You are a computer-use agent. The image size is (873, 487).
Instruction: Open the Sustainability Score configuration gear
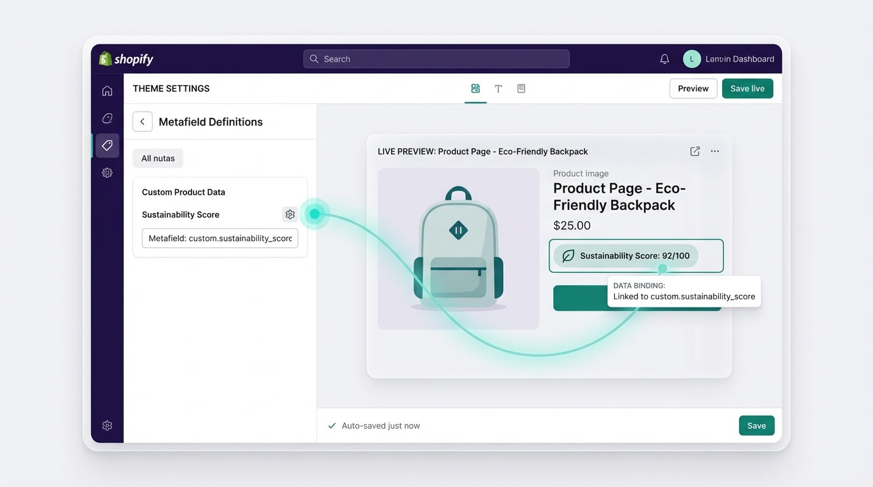tap(290, 214)
